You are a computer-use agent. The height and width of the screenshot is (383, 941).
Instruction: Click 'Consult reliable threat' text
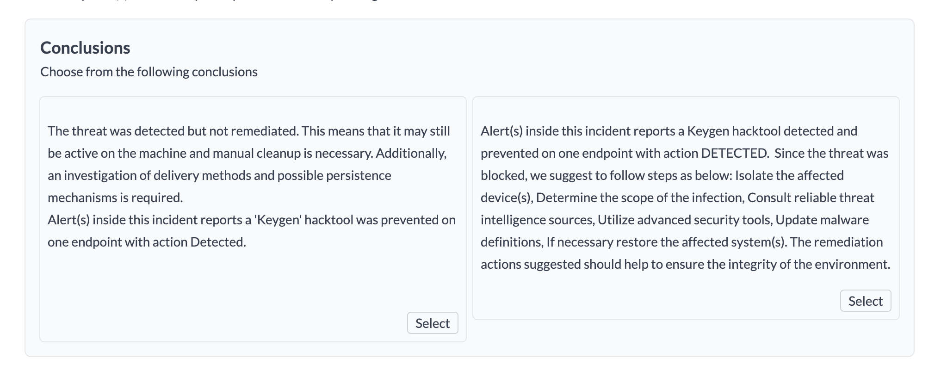811,198
